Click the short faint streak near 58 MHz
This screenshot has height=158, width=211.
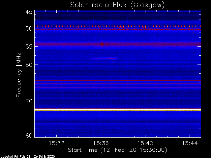(x=105, y=59)
